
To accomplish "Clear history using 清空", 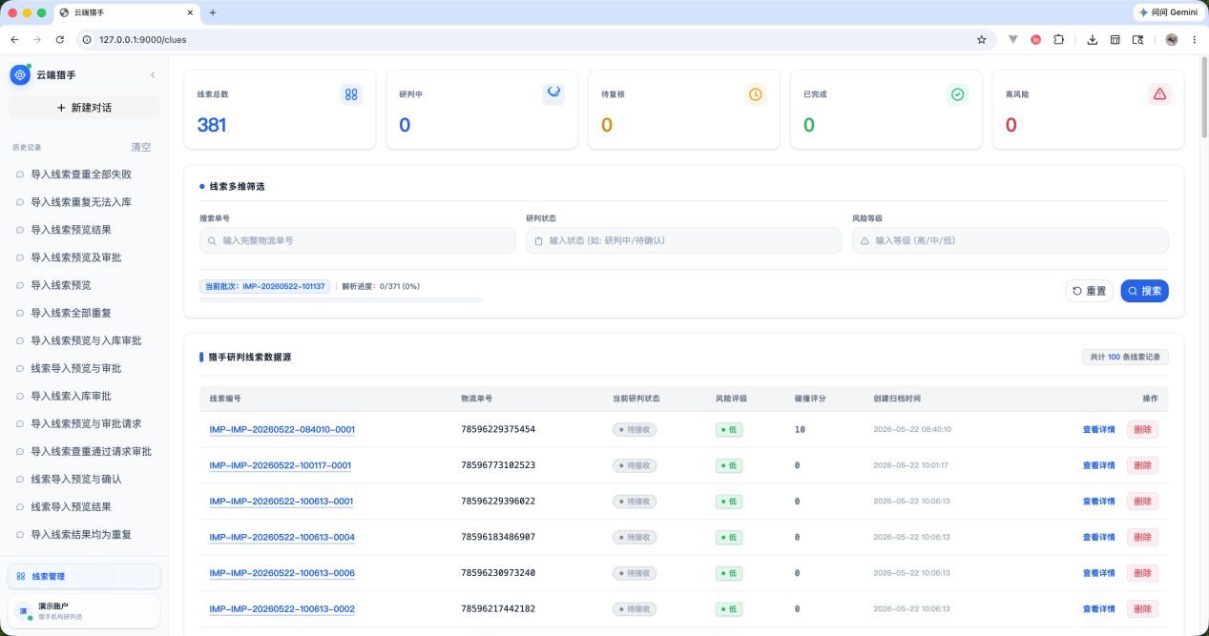I will click(141, 148).
